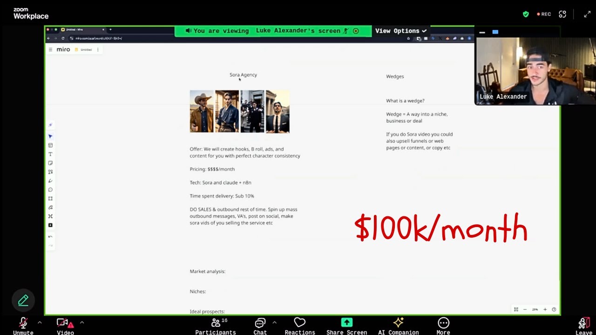Expand chat options arrow next to Chat
596x335 pixels.
pyautogui.click(x=274, y=322)
